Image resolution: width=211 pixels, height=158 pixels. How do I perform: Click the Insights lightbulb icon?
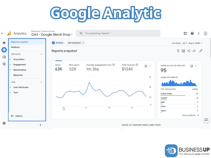point(178,51)
